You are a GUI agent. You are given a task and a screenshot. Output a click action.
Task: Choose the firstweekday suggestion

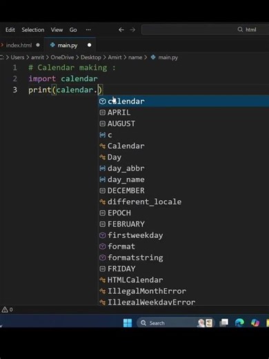183,235
